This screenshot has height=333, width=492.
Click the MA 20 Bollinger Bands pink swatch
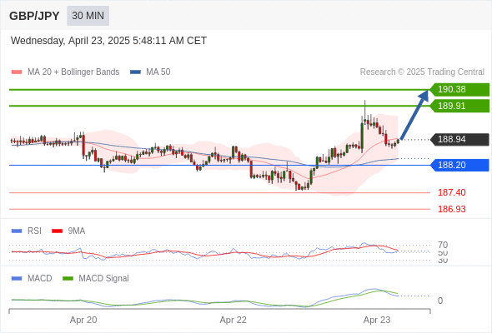(x=17, y=72)
